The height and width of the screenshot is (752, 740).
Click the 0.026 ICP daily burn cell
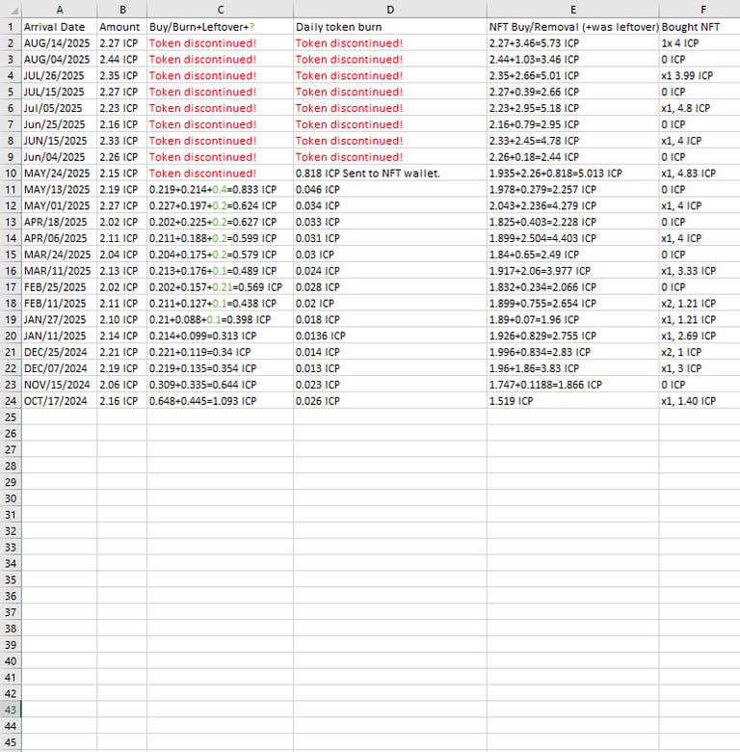click(x=390, y=401)
